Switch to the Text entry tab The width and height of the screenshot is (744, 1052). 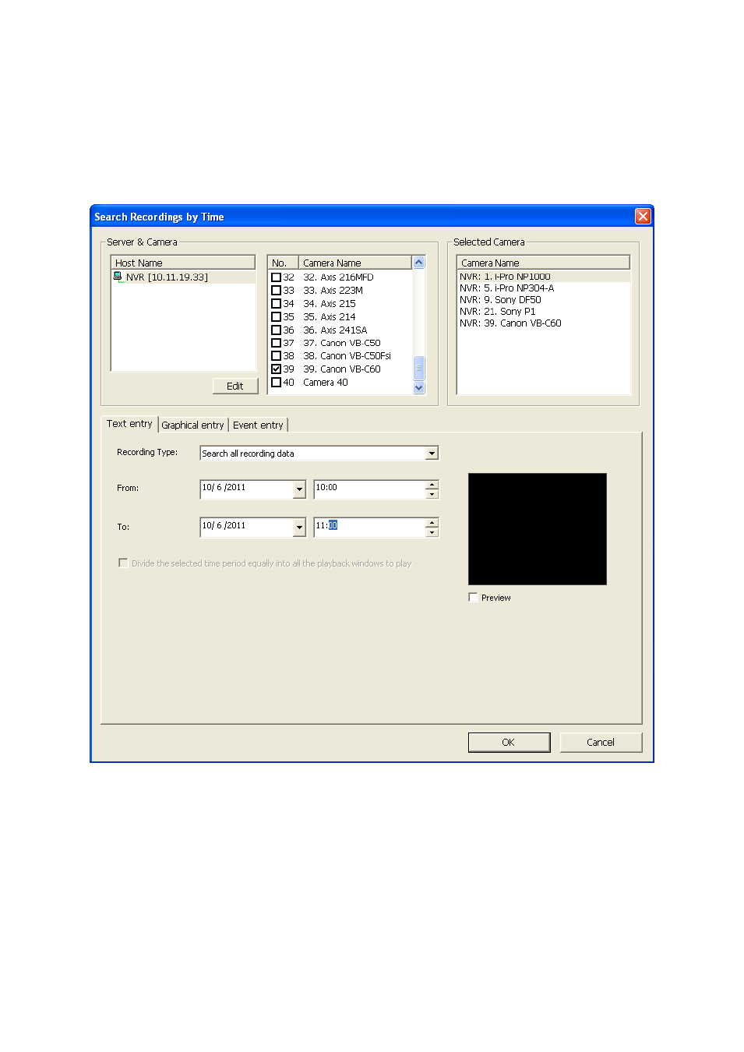[129, 424]
